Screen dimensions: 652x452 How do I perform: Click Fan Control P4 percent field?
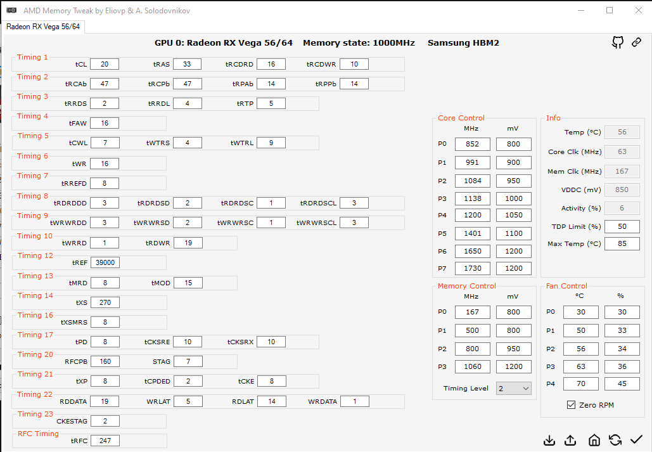[622, 384]
